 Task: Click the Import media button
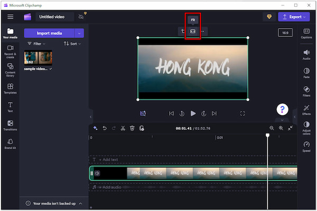click(x=49, y=33)
